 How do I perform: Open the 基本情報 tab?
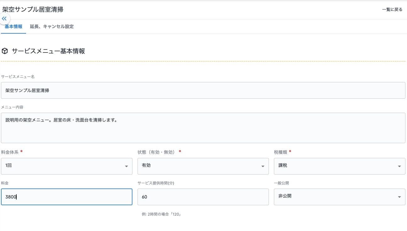coord(14,26)
